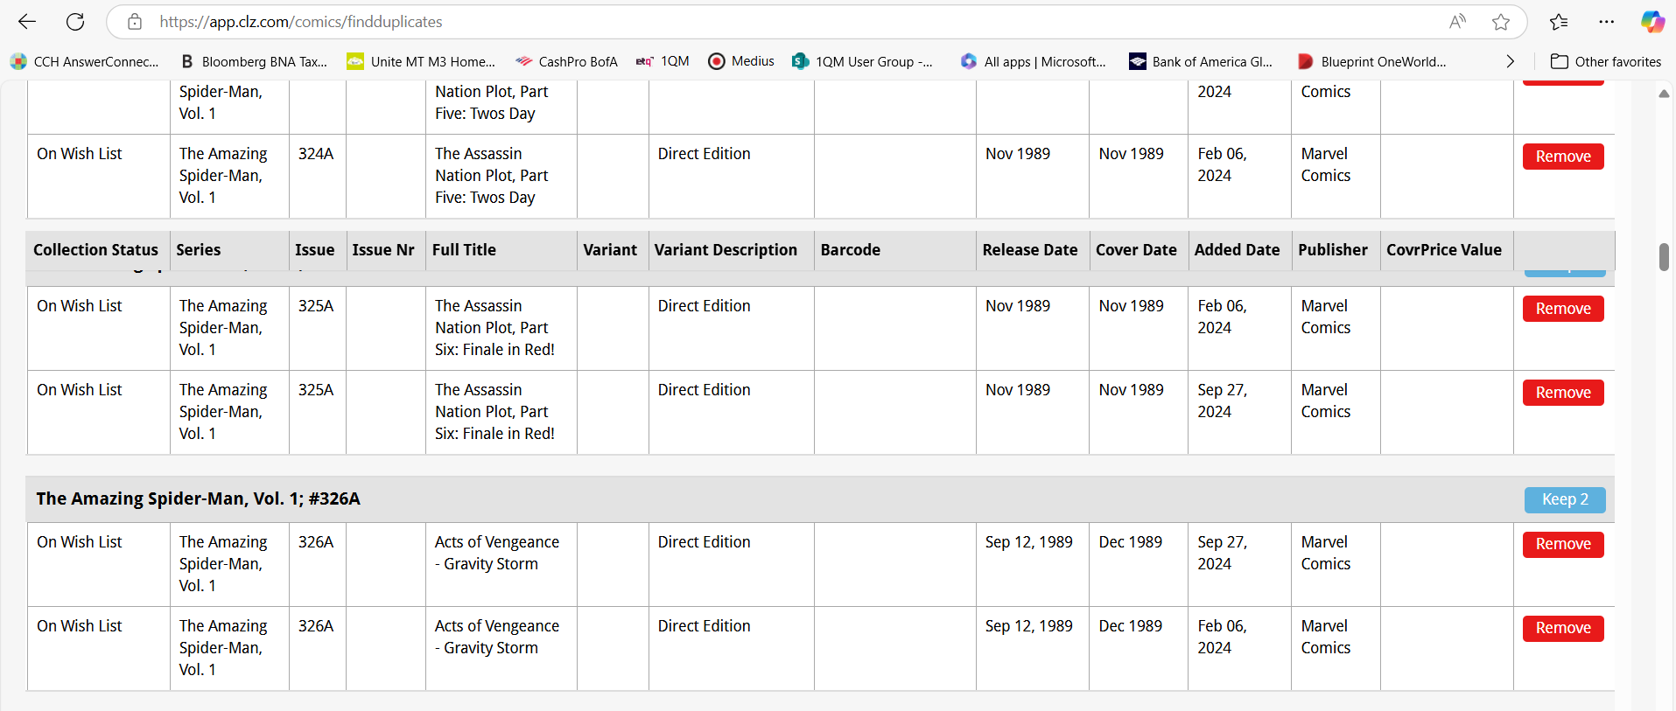Screen dimensions: 1676x711
Task: Remove issue 326A added Feb 06, 2024
Action: [x=1563, y=628]
